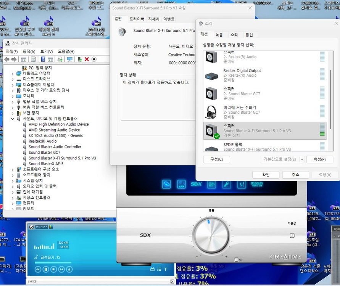Screen dimensions: 340x286
Task: Switch to 이벤트 tab in properties window
Action: (x=169, y=19)
